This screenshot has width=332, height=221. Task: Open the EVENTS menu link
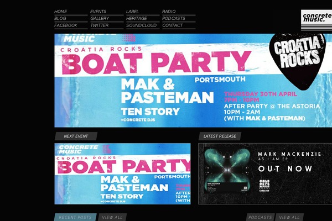(x=98, y=12)
